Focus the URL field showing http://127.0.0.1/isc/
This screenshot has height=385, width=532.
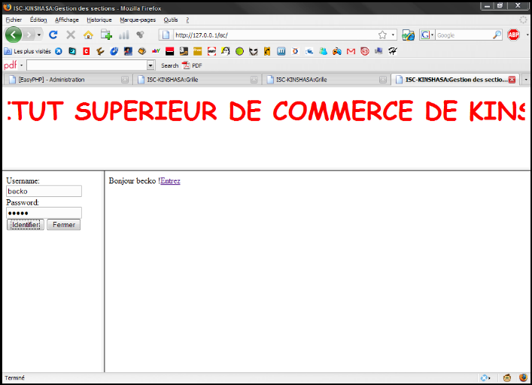click(x=275, y=35)
